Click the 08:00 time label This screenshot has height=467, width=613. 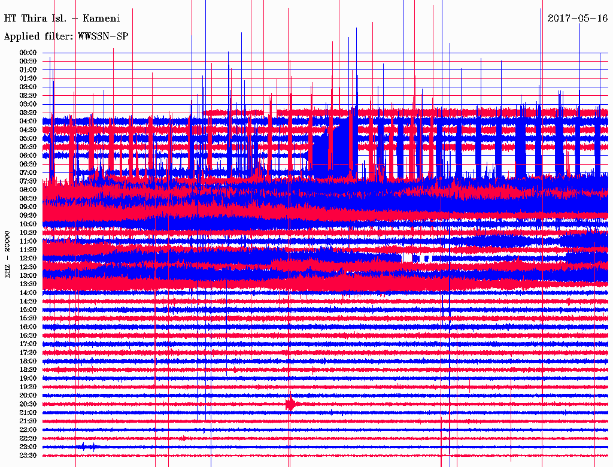(28, 190)
